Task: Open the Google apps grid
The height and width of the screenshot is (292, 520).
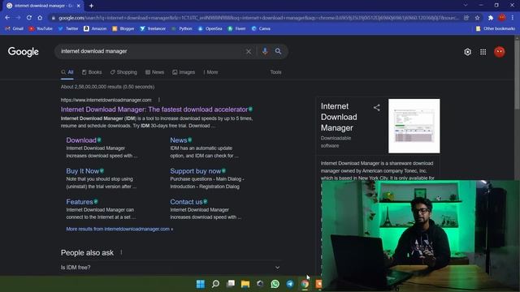Action: coord(483,52)
